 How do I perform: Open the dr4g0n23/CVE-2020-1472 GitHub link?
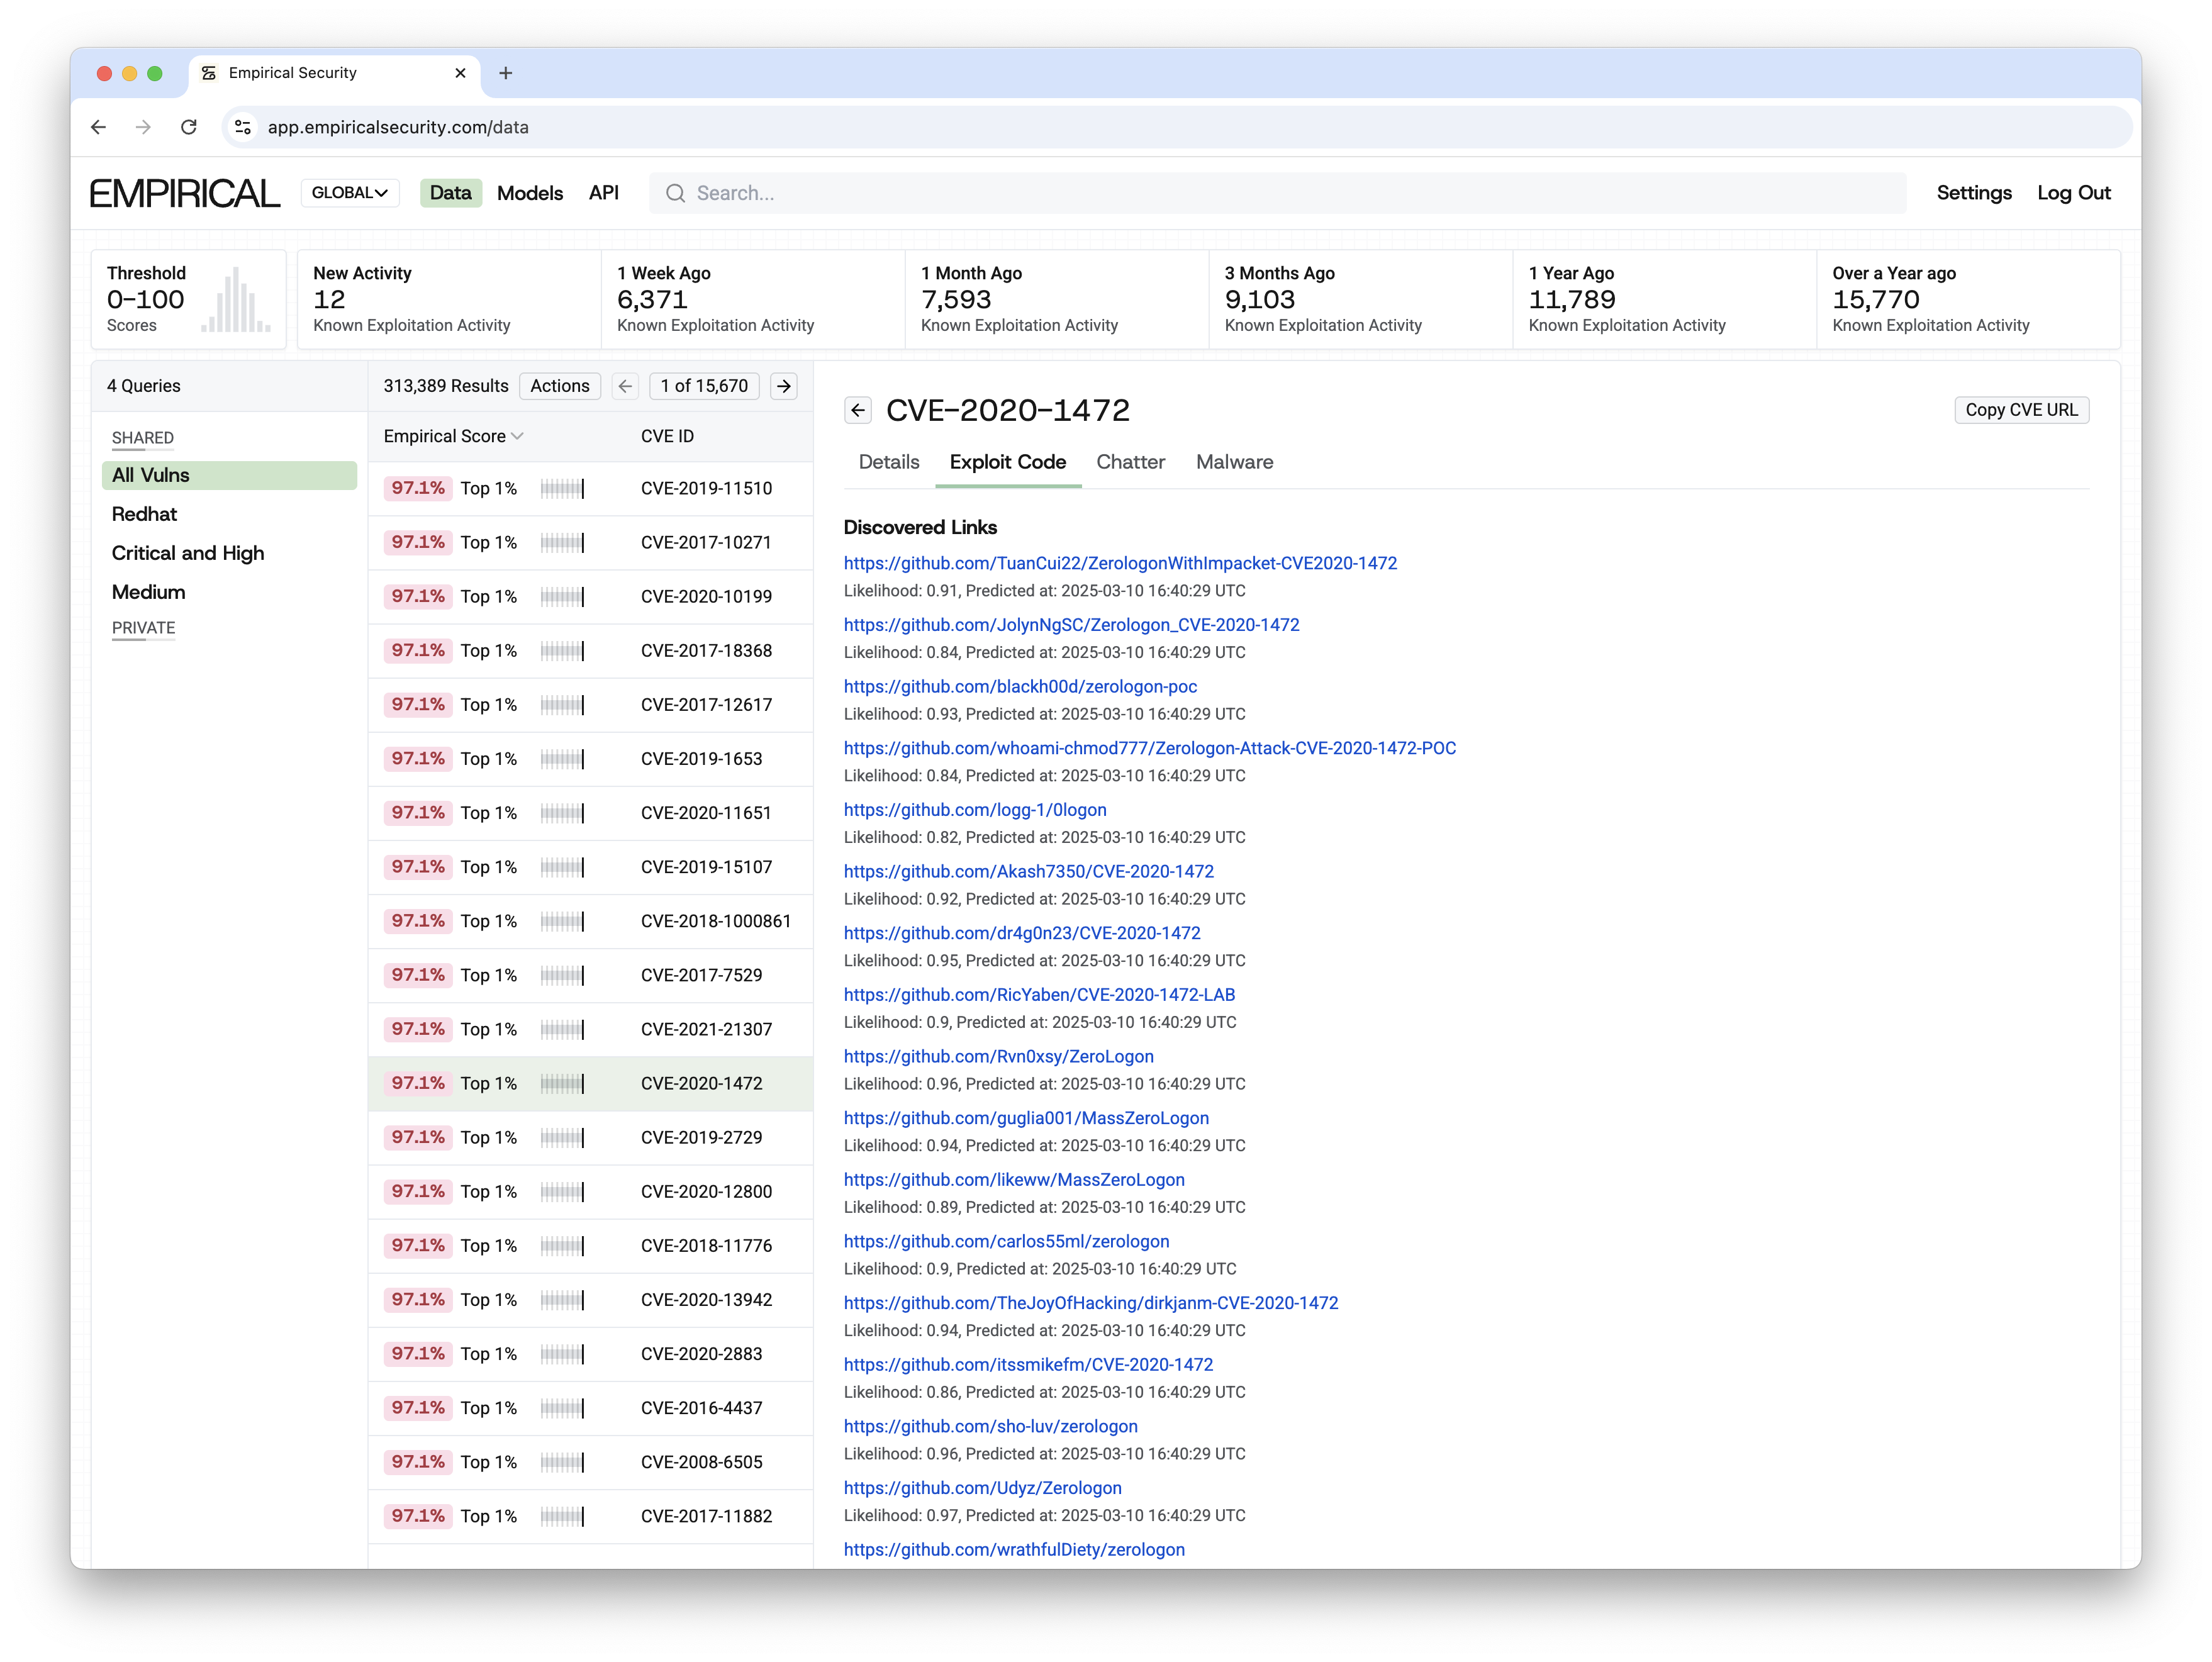1021,933
